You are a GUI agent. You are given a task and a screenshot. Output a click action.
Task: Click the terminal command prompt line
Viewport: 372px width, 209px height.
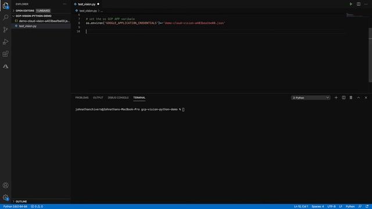click(130, 110)
